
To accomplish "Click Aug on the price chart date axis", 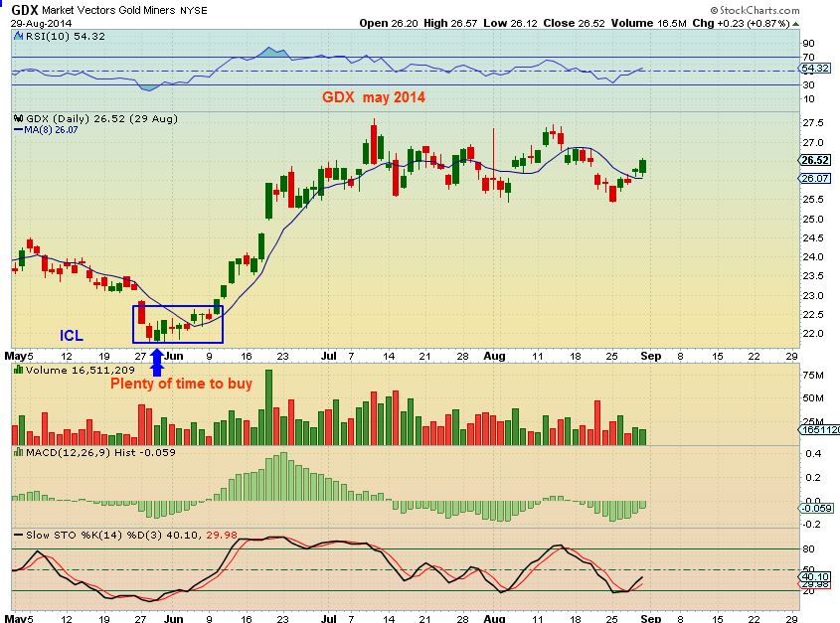I will (x=494, y=356).
